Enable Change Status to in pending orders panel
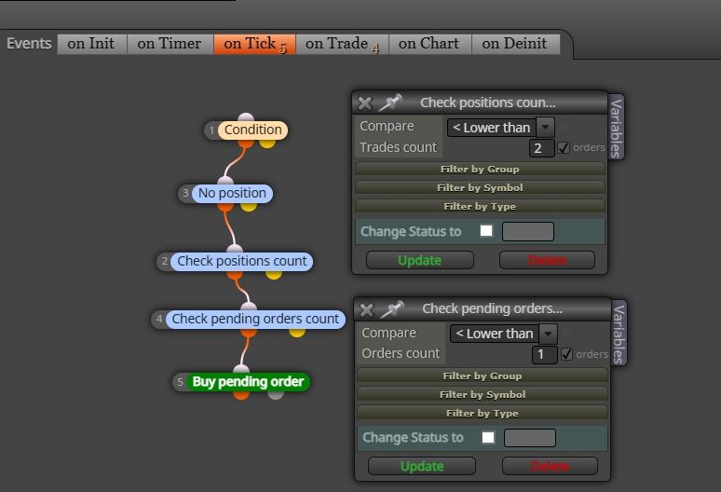 point(488,437)
